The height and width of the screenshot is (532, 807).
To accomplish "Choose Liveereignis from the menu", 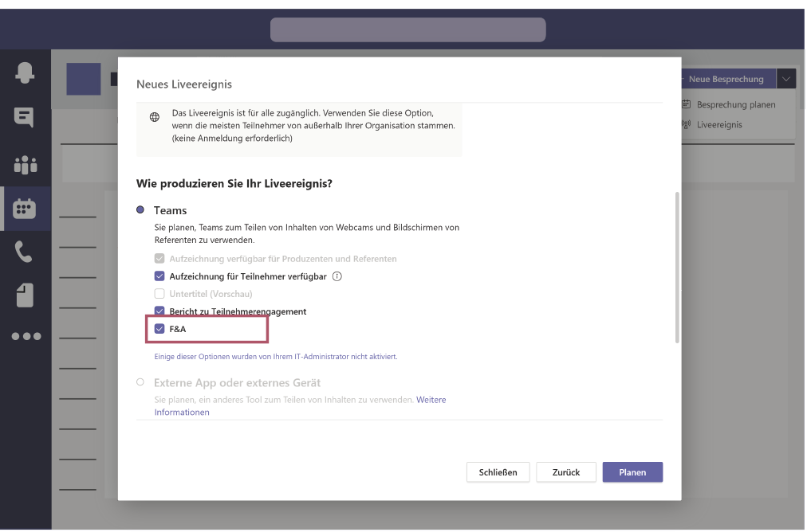I will click(x=719, y=124).
